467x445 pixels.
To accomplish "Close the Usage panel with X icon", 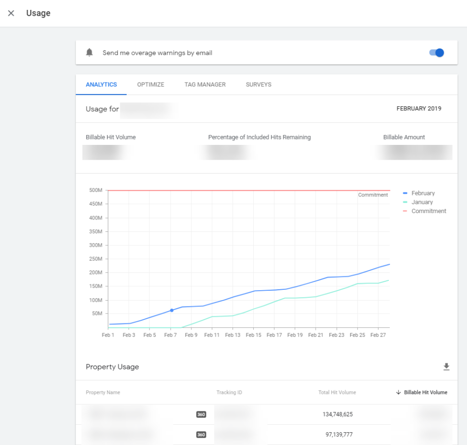I will point(11,13).
